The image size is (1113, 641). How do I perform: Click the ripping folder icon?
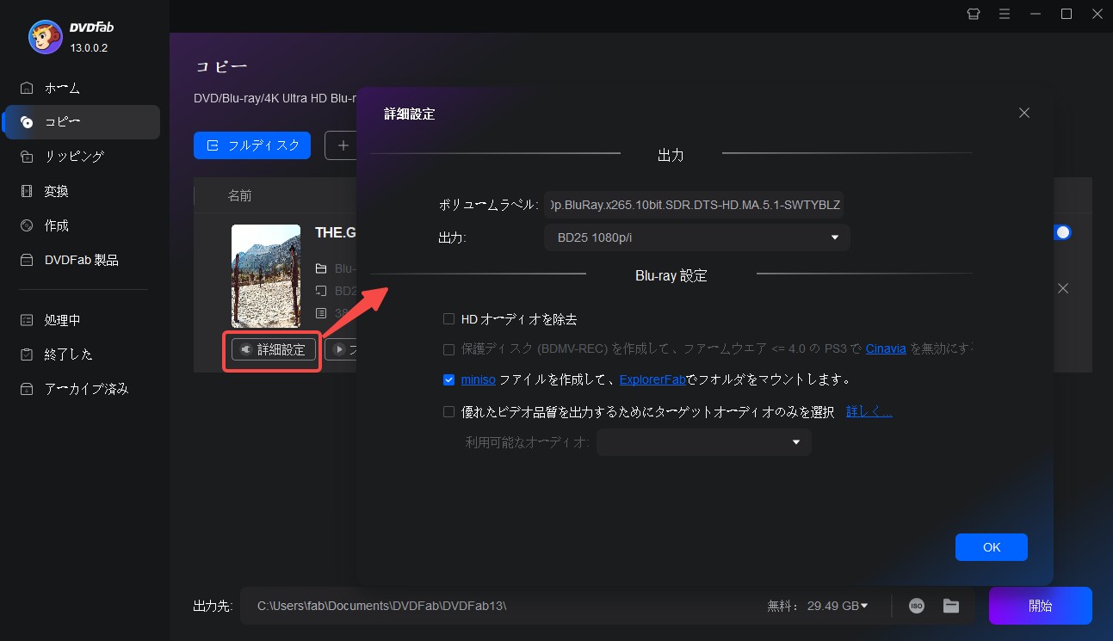pos(27,157)
